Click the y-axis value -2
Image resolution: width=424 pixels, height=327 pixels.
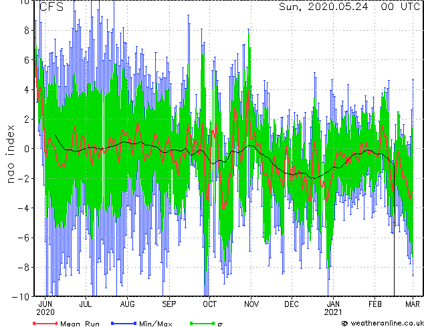23,179
